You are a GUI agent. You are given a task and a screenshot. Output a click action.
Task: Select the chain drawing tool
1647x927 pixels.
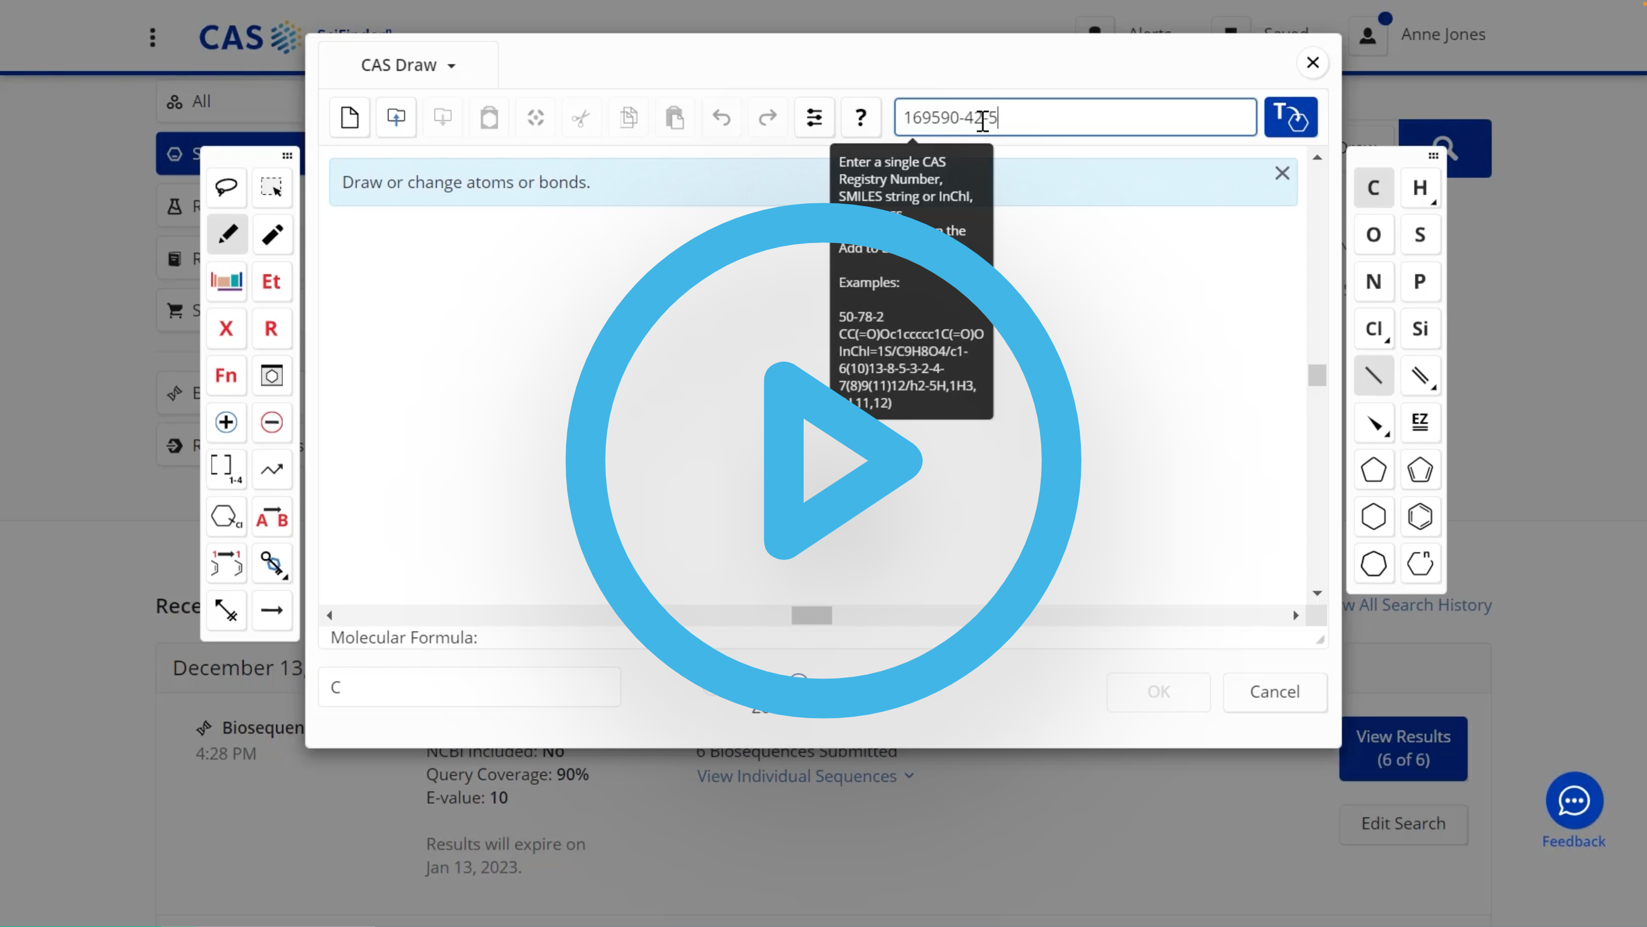[272, 470]
